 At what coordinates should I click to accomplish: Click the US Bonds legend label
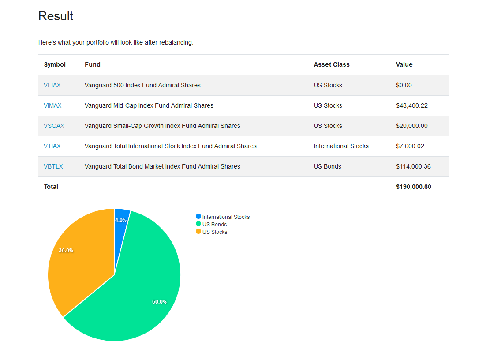click(214, 225)
